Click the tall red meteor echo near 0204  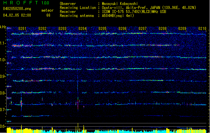pyautogui.click(x=78, y=104)
